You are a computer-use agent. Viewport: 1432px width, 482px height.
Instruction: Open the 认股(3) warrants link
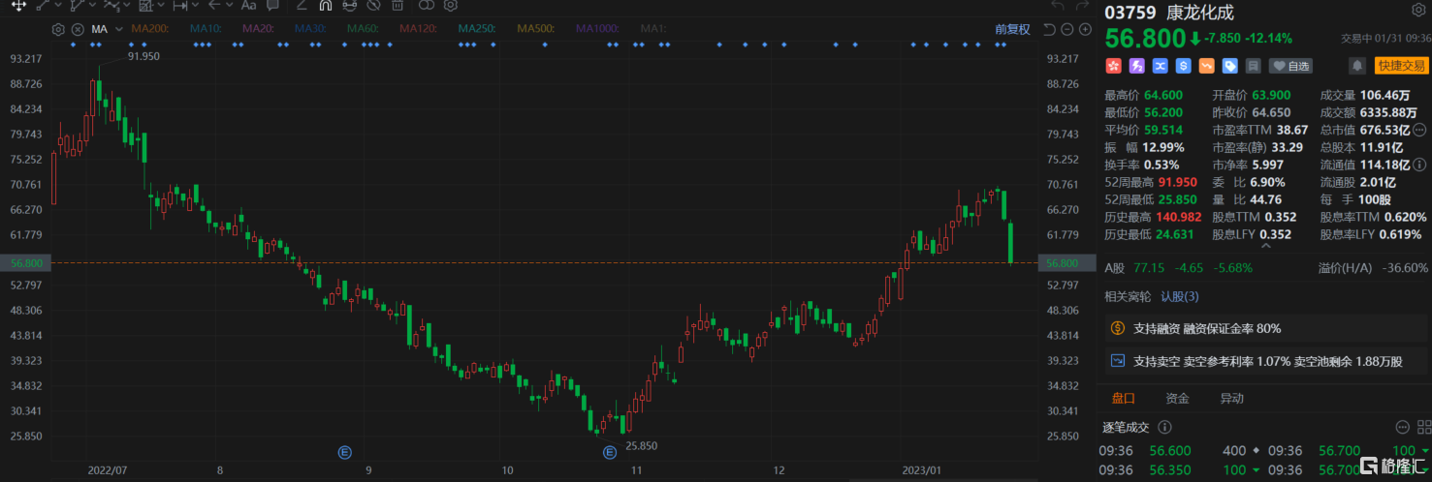(x=1180, y=296)
